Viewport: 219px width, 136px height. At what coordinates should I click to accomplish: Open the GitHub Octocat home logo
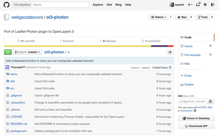[7, 5]
